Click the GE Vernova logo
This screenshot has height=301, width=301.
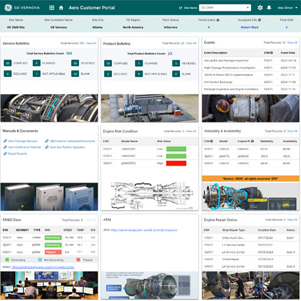click(x=22, y=8)
